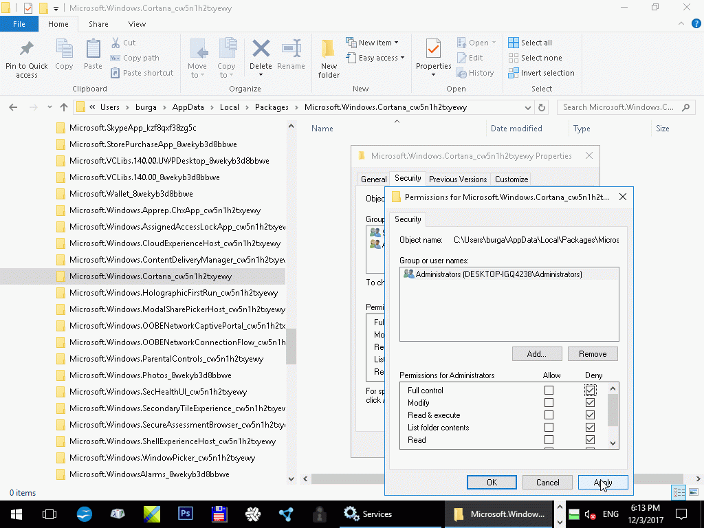
Task: Click the Copy ribbon icon
Action: point(64,49)
